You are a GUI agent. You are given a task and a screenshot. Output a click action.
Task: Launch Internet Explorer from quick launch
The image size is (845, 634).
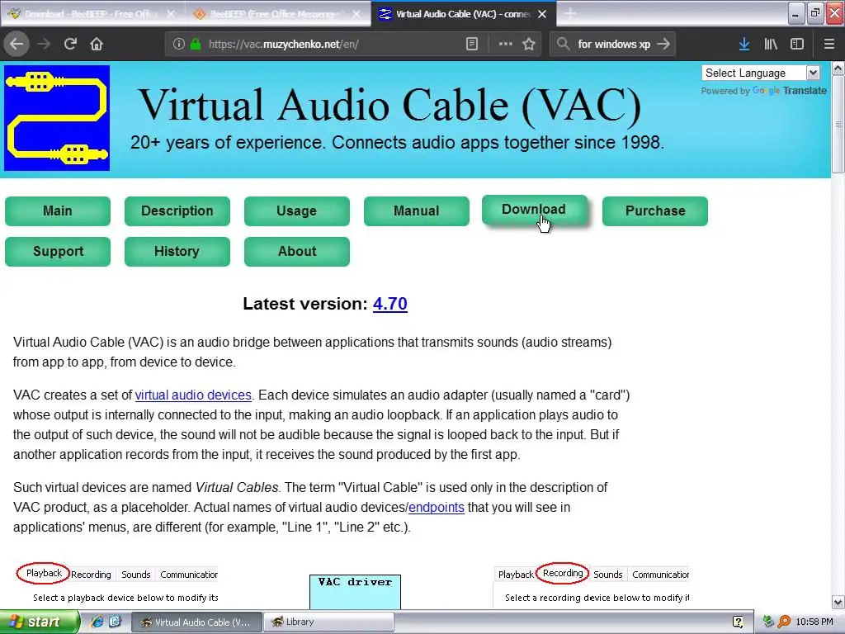(x=97, y=622)
